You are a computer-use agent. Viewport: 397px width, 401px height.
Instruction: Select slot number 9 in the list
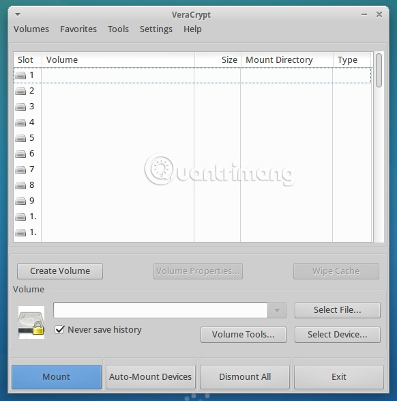coord(192,201)
